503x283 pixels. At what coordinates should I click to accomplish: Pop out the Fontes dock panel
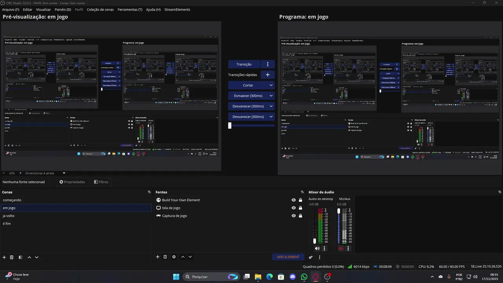302,192
